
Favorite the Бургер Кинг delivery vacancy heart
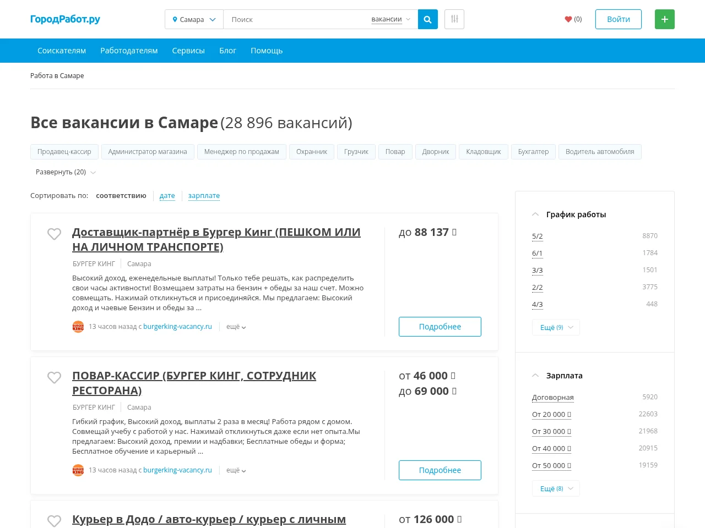point(55,234)
